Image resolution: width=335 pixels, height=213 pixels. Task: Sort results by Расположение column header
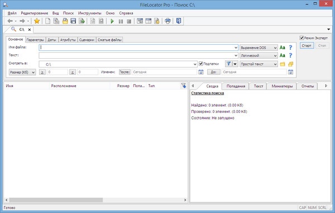pos(79,86)
